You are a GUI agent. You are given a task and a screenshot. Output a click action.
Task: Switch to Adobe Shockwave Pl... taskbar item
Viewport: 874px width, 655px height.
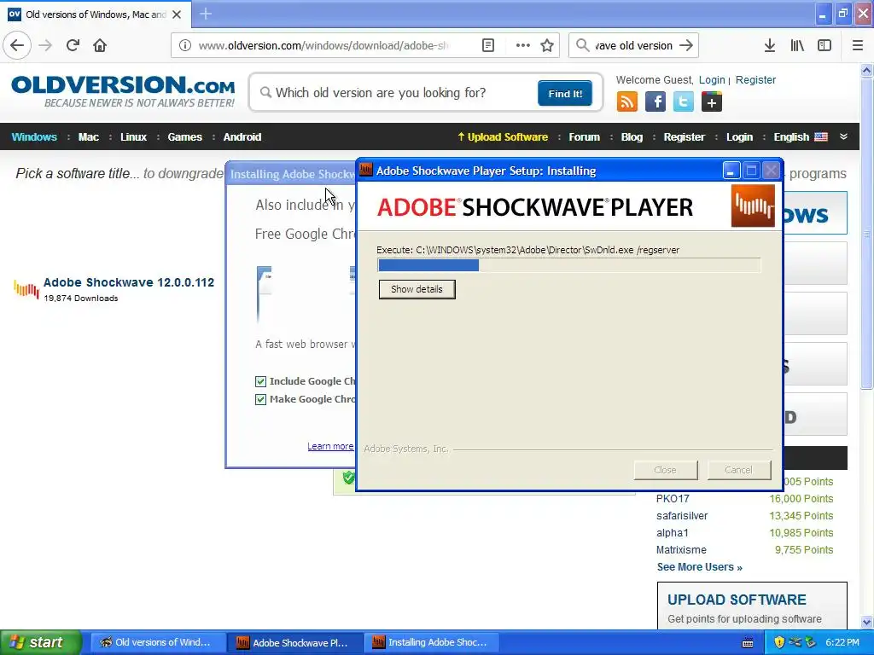coord(294,642)
